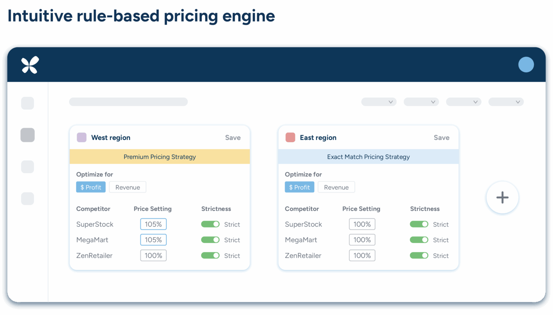Viewport: 553px width, 315px height.
Task: Click the highlighted second sidebar icon
Action: tap(27, 135)
